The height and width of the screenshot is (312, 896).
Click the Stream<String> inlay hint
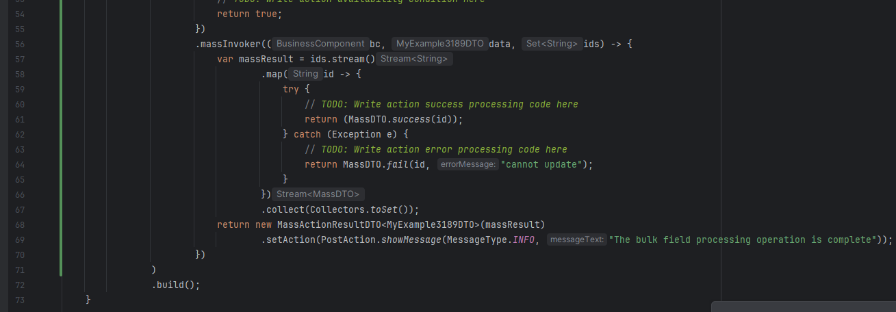414,59
